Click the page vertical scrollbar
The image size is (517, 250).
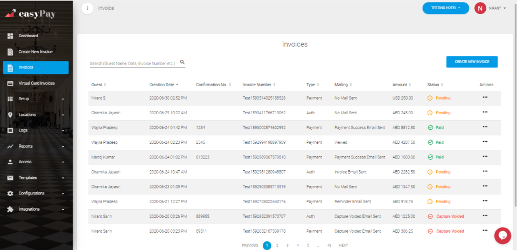(x=515, y=106)
